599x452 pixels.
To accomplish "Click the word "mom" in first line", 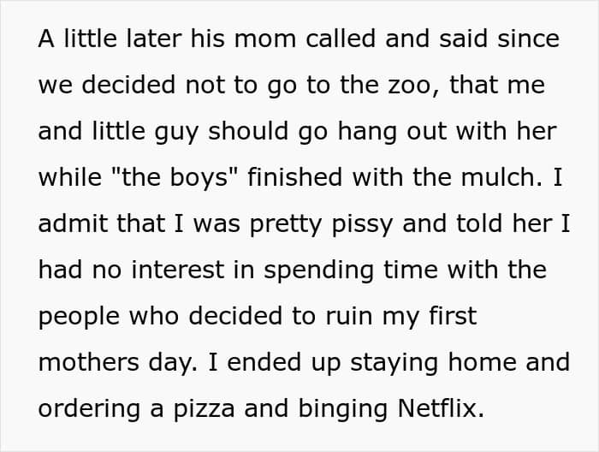I will point(265,39).
